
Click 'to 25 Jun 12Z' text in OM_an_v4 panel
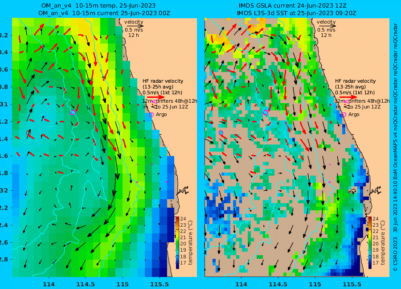(172, 107)
